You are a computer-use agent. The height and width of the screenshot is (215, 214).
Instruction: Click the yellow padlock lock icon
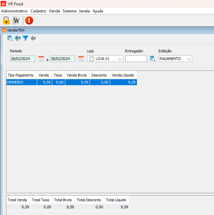tap(6, 20)
